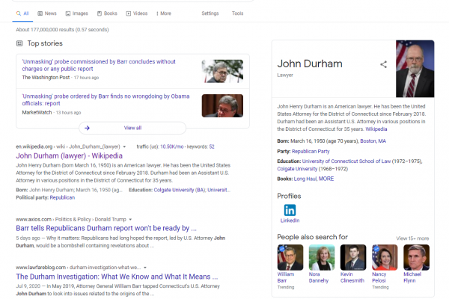Switch to the Images search tab

coord(76,13)
